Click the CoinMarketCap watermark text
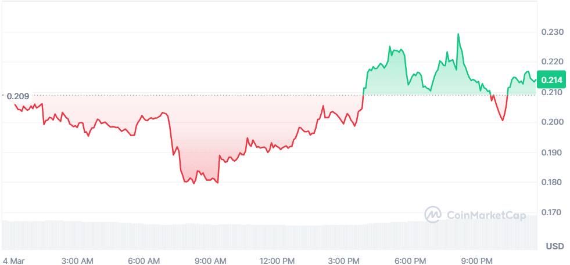This screenshot has width=570, height=265. click(x=486, y=215)
